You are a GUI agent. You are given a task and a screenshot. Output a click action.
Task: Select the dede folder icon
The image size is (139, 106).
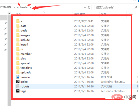[x=18, y=30]
